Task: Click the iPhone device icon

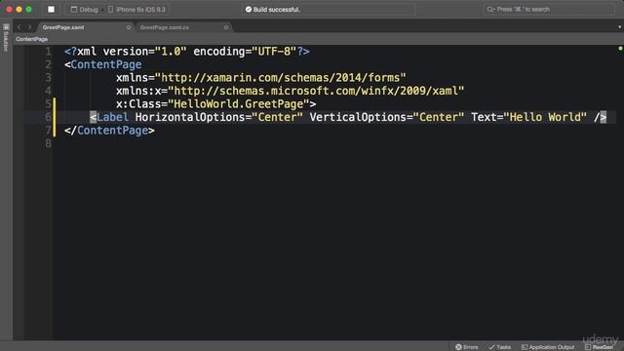Action: click(x=110, y=9)
